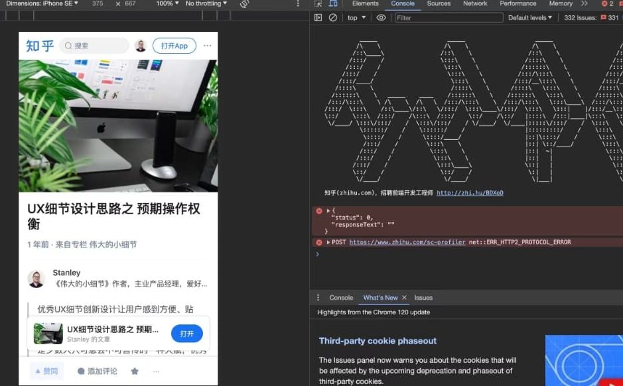Click the red error icon beside POST
This screenshot has height=386, width=623.
tap(319, 242)
